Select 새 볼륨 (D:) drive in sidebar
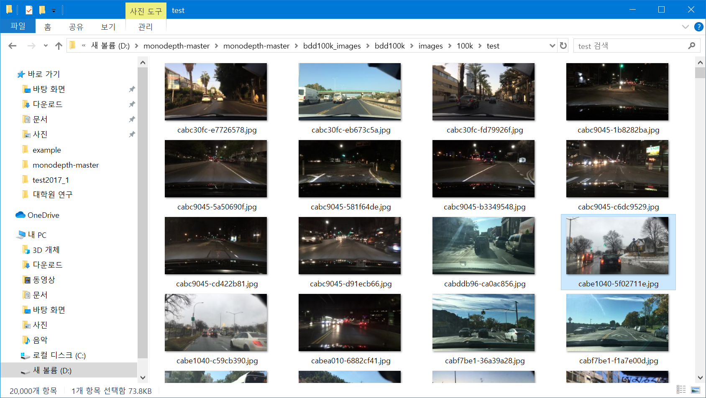Image resolution: width=706 pixels, height=398 pixels. pos(69,370)
